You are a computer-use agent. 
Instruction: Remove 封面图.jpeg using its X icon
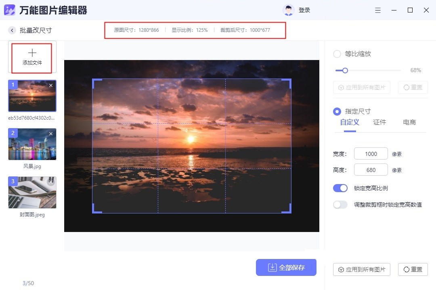pyautogui.click(x=50, y=182)
